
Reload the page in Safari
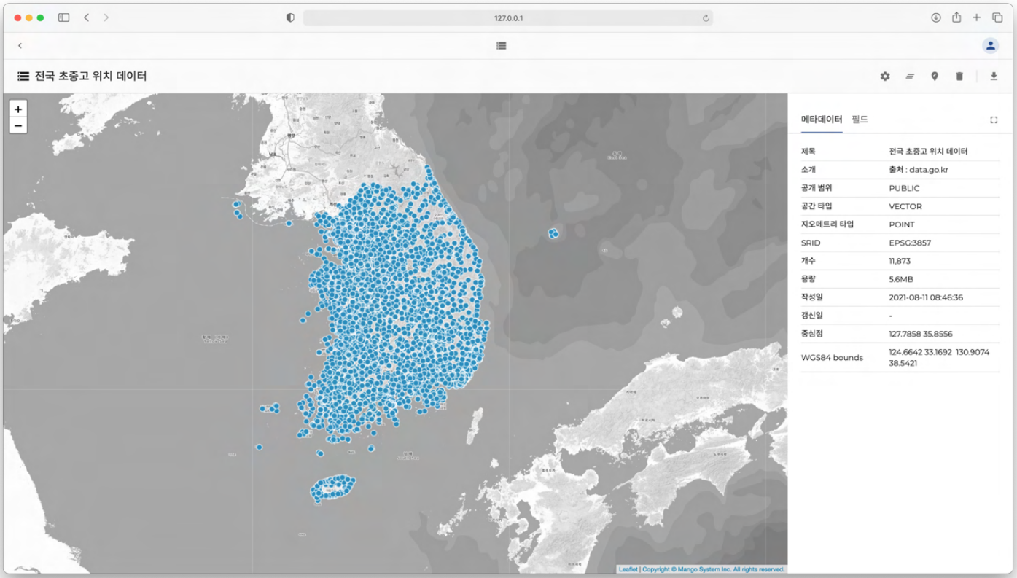tap(706, 18)
